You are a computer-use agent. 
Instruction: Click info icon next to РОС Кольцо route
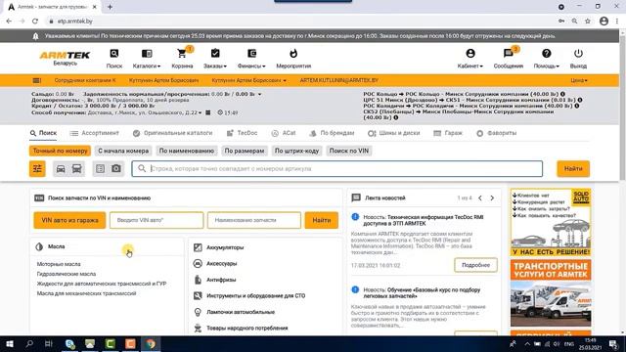[562, 94]
